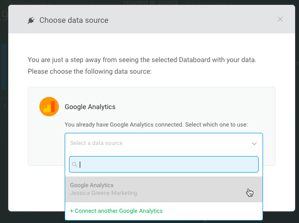Choose the Jessica Greene Marketing account line
This screenshot has height=223, width=299.
[x=104, y=193]
